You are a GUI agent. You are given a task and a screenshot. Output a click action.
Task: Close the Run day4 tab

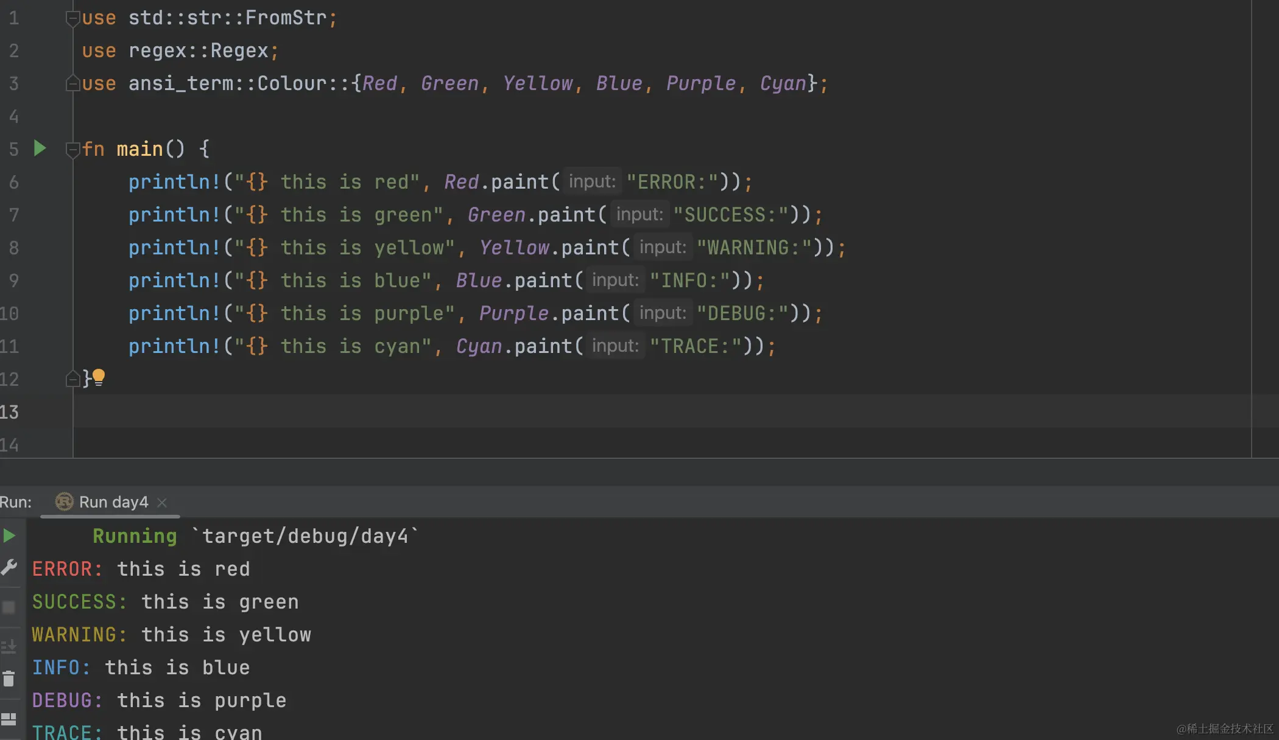tap(162, 502)
